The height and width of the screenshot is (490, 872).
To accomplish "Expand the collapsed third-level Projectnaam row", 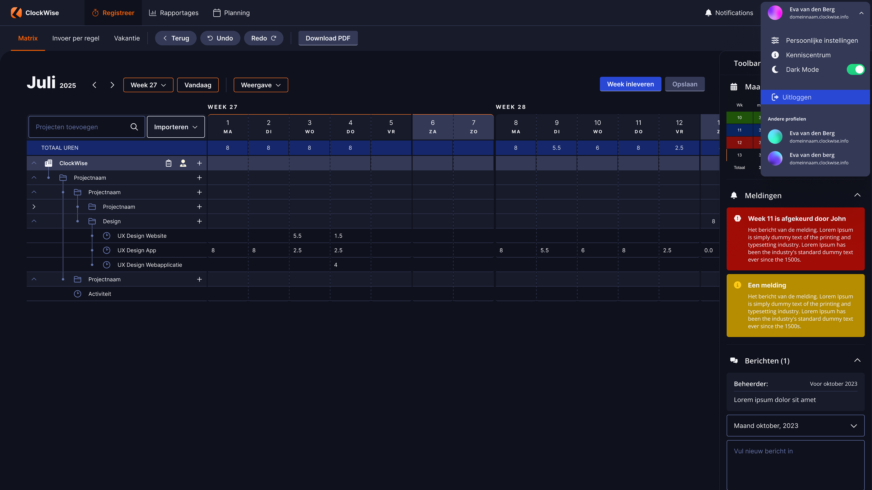I will point(34,207).
